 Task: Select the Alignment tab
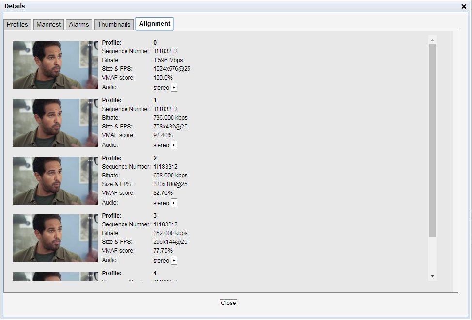(x=155, y=24)
